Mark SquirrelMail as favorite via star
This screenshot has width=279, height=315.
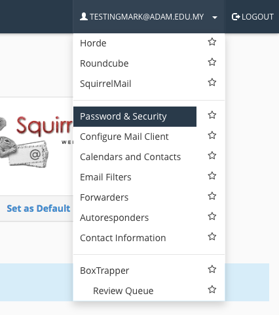click(212, 82)
